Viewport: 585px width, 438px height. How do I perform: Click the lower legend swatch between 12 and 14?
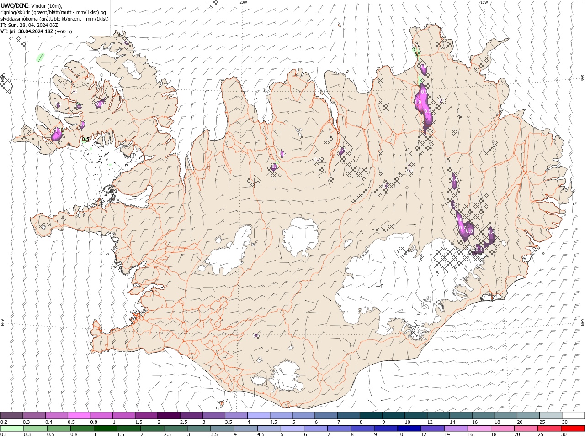pos(432,428)
